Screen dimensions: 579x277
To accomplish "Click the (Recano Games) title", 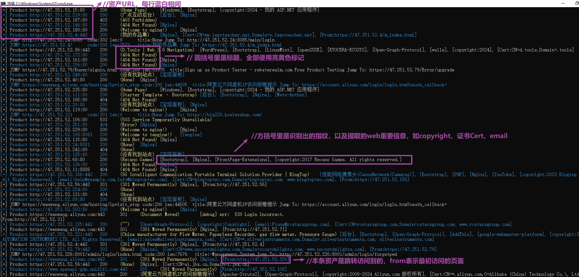I will coord(137,160).
